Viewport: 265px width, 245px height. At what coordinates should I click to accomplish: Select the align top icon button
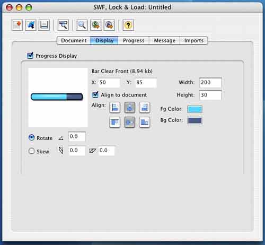click(x=115, y=122)
